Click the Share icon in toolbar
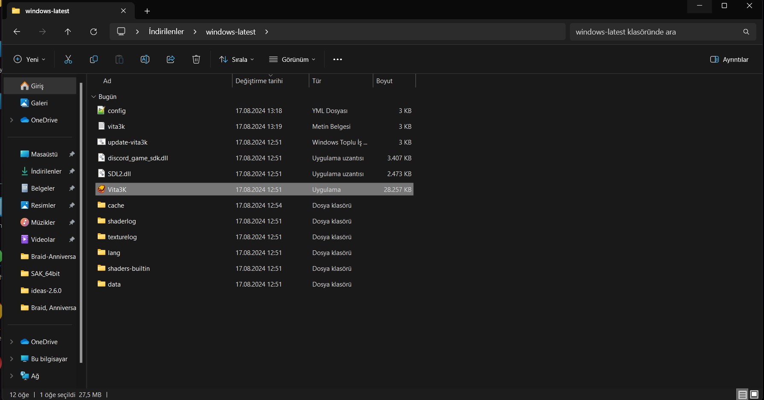Screen dimensions: 764x400 click(171, 59)
